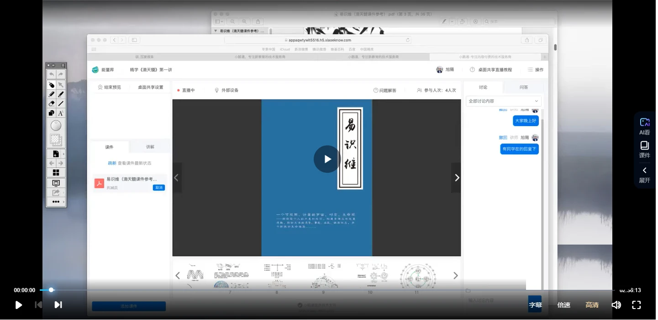This screenshot has height=320, width=658.
Task: Open the 课件 icon in right sidebar
Action: tap(645, 149)
